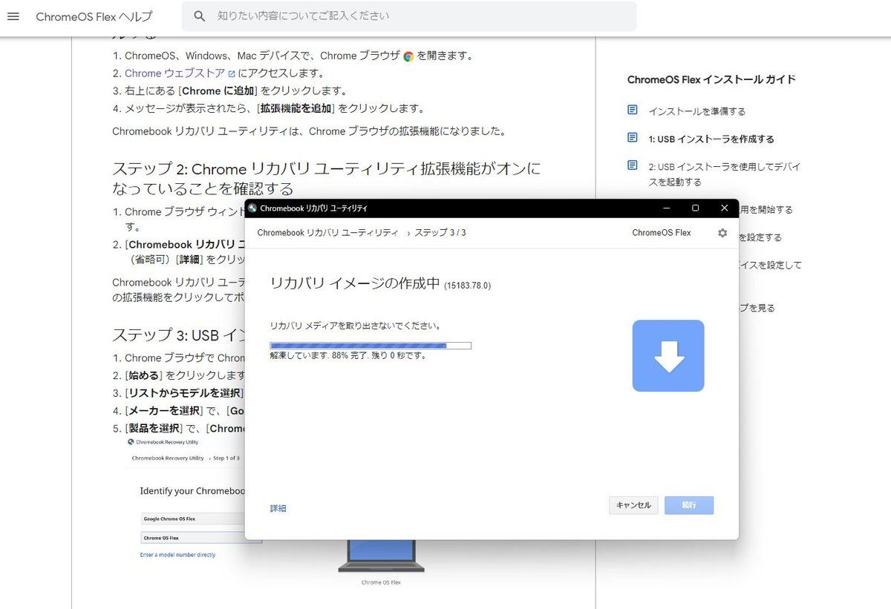Screen dimensions: 891x609
Task: Click the キャンセル button
Action: pyautogui.click(x=633, y=505)
